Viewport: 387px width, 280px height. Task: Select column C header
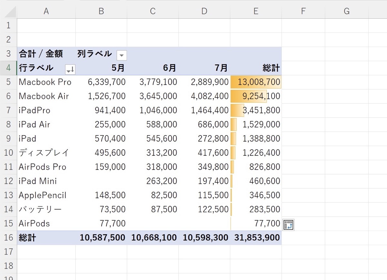(153, 11)
